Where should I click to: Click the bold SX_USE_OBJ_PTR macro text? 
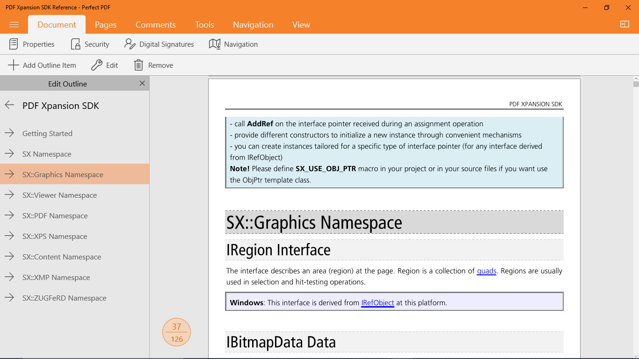point(326,169)
